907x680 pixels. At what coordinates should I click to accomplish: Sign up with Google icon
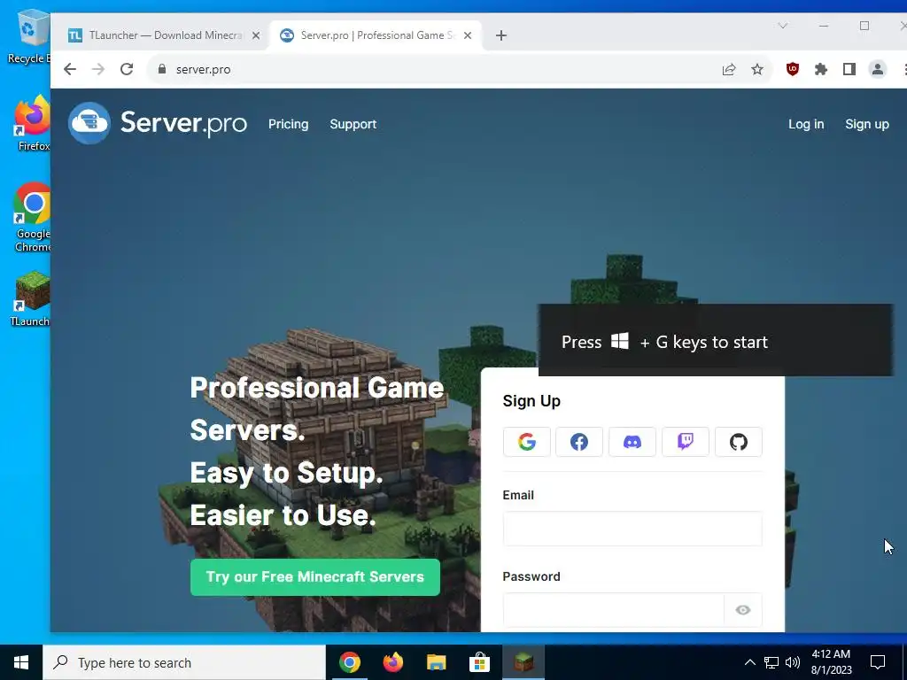click(x=526, y=443)
